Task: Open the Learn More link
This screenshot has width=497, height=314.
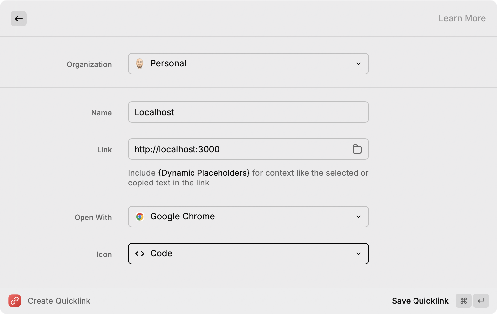Action: [462, 18]
